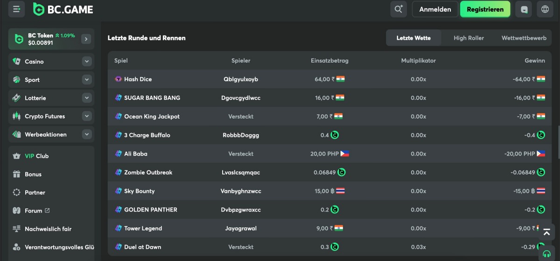Open the chat bubble icon

[x=524, y=9]
